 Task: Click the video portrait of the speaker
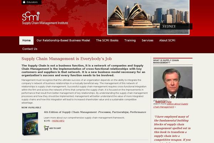pyautogui.click(x=173, y=82)
